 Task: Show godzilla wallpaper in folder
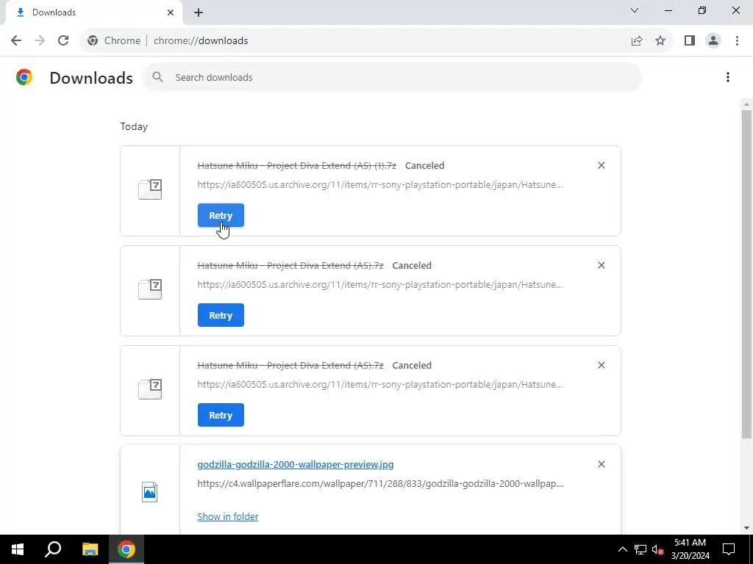(228, 516)
